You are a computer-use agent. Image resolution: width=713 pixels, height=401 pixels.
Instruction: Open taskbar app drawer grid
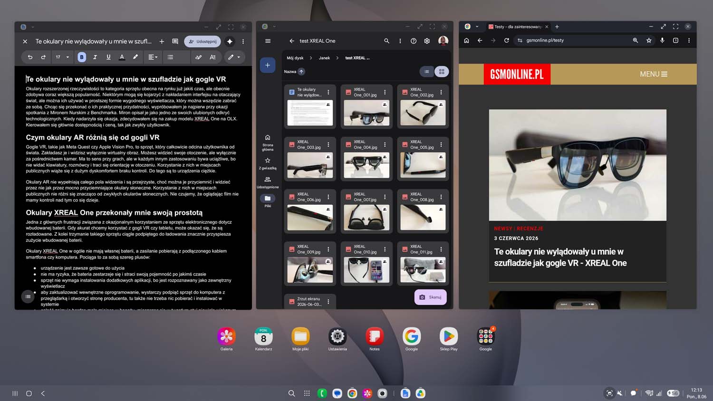coord(307,393)
